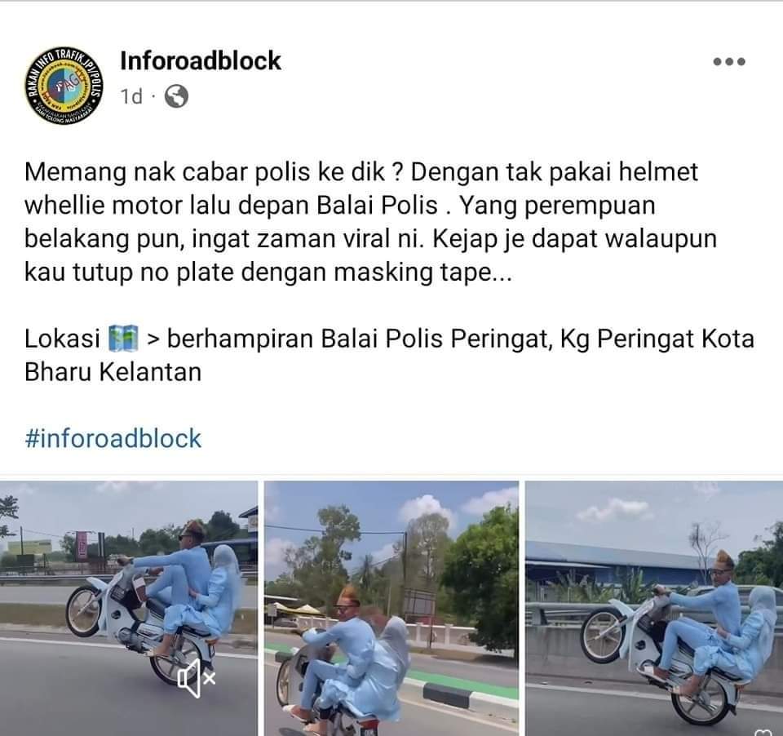Click the words whellie motor in the caption
783x736 pixels.
pos(103,206)
